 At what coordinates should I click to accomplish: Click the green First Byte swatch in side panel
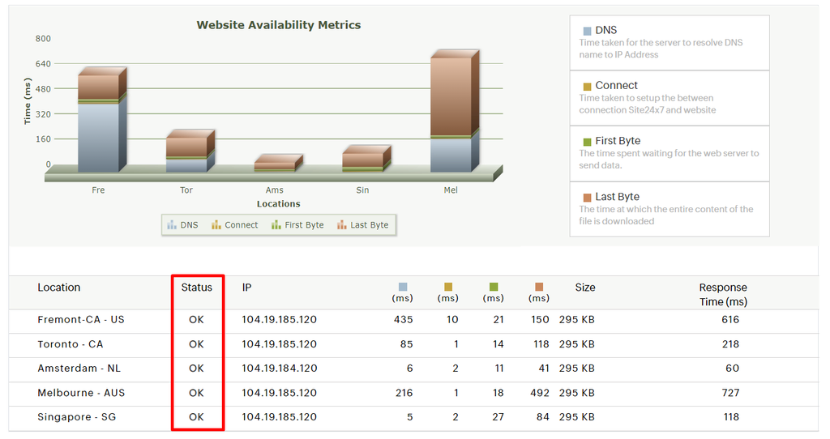587,143
